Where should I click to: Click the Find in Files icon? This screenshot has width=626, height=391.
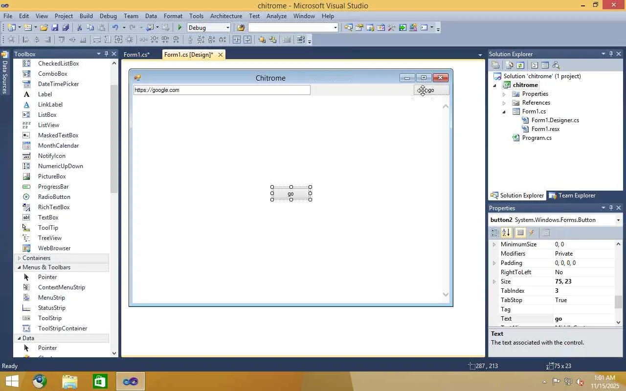[x=241, y=28]
